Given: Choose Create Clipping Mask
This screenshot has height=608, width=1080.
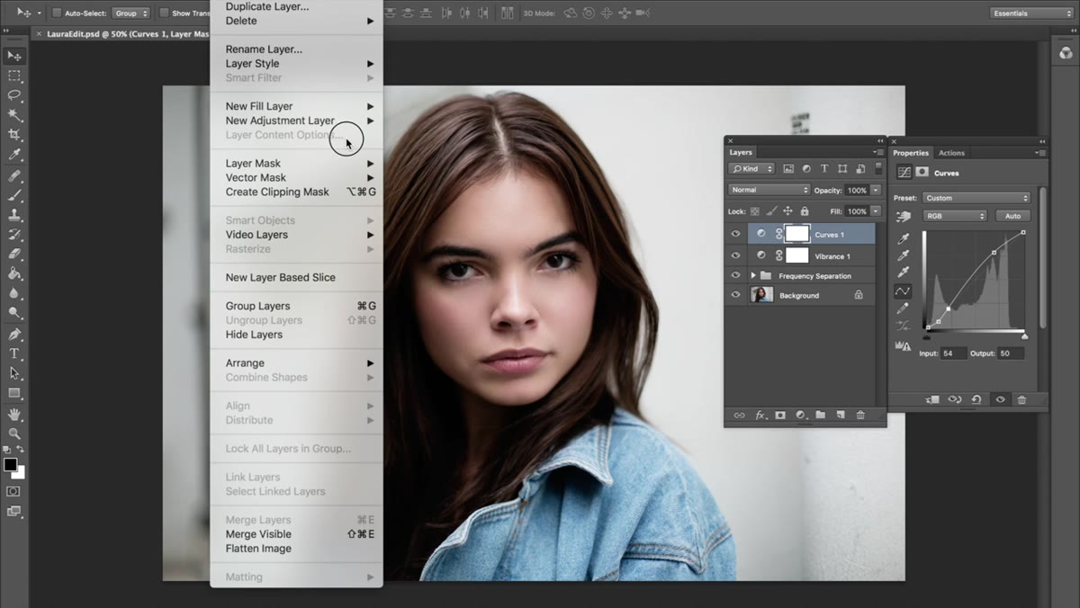Looking at the screenshot, I should click(x=296, y=192).
